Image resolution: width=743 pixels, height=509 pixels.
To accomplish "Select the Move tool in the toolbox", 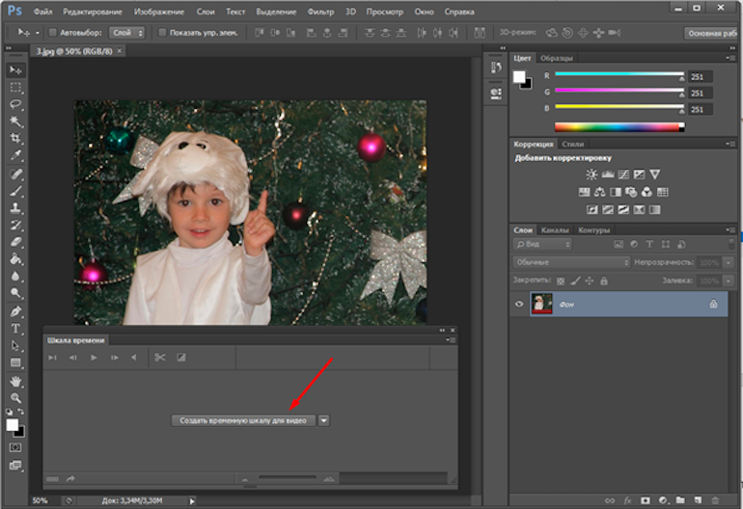I will pyautogui.click(x=16, y=70).
